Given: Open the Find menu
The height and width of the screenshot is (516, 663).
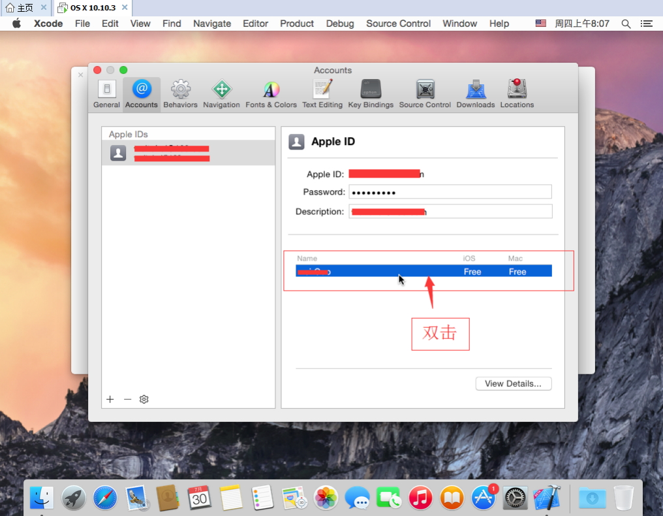Looking at the screenshot, I should [172, 24].
